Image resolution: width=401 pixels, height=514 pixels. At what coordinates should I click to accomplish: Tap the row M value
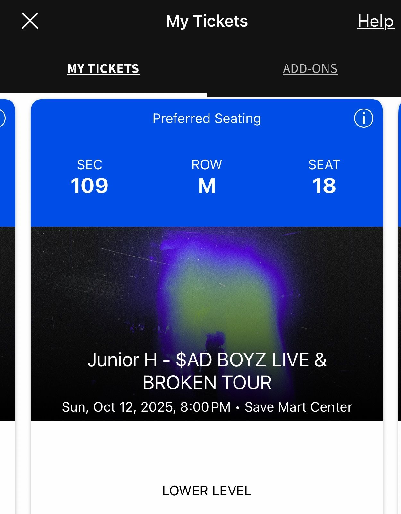pos(207,186)
